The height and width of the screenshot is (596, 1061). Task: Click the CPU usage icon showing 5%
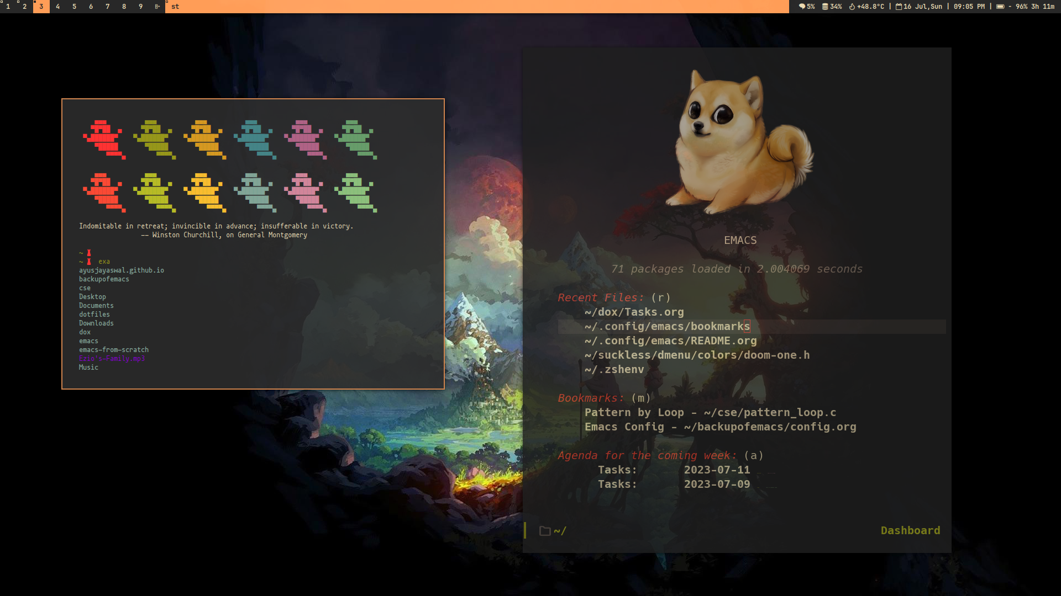pyautogui.click(x=802, y=7)
